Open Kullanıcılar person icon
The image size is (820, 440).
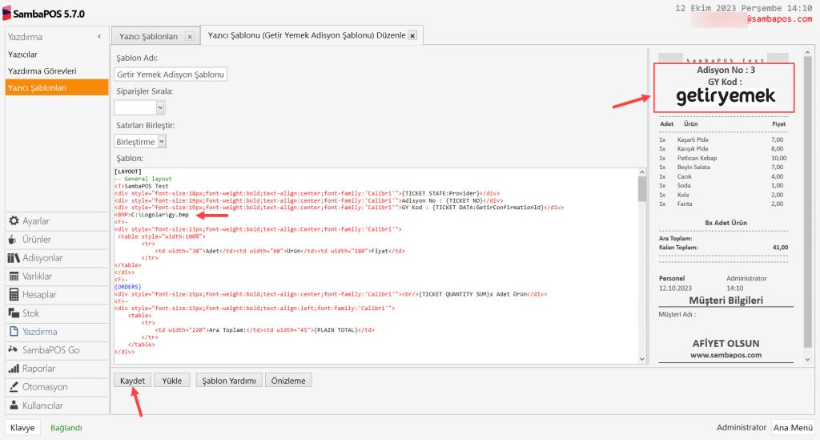[x=14, y=406]
